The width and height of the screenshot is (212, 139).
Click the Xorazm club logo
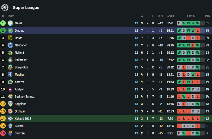(10, 82)
